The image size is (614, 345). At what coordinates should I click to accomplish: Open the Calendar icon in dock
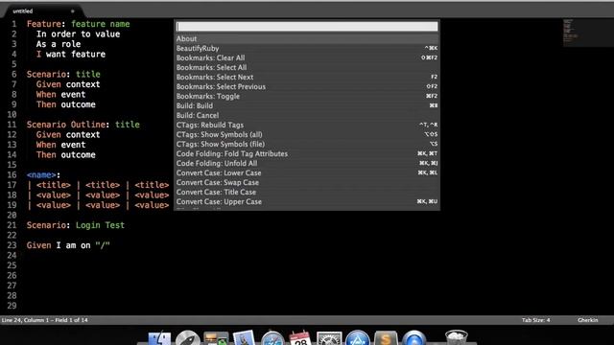tap(300, 338)
